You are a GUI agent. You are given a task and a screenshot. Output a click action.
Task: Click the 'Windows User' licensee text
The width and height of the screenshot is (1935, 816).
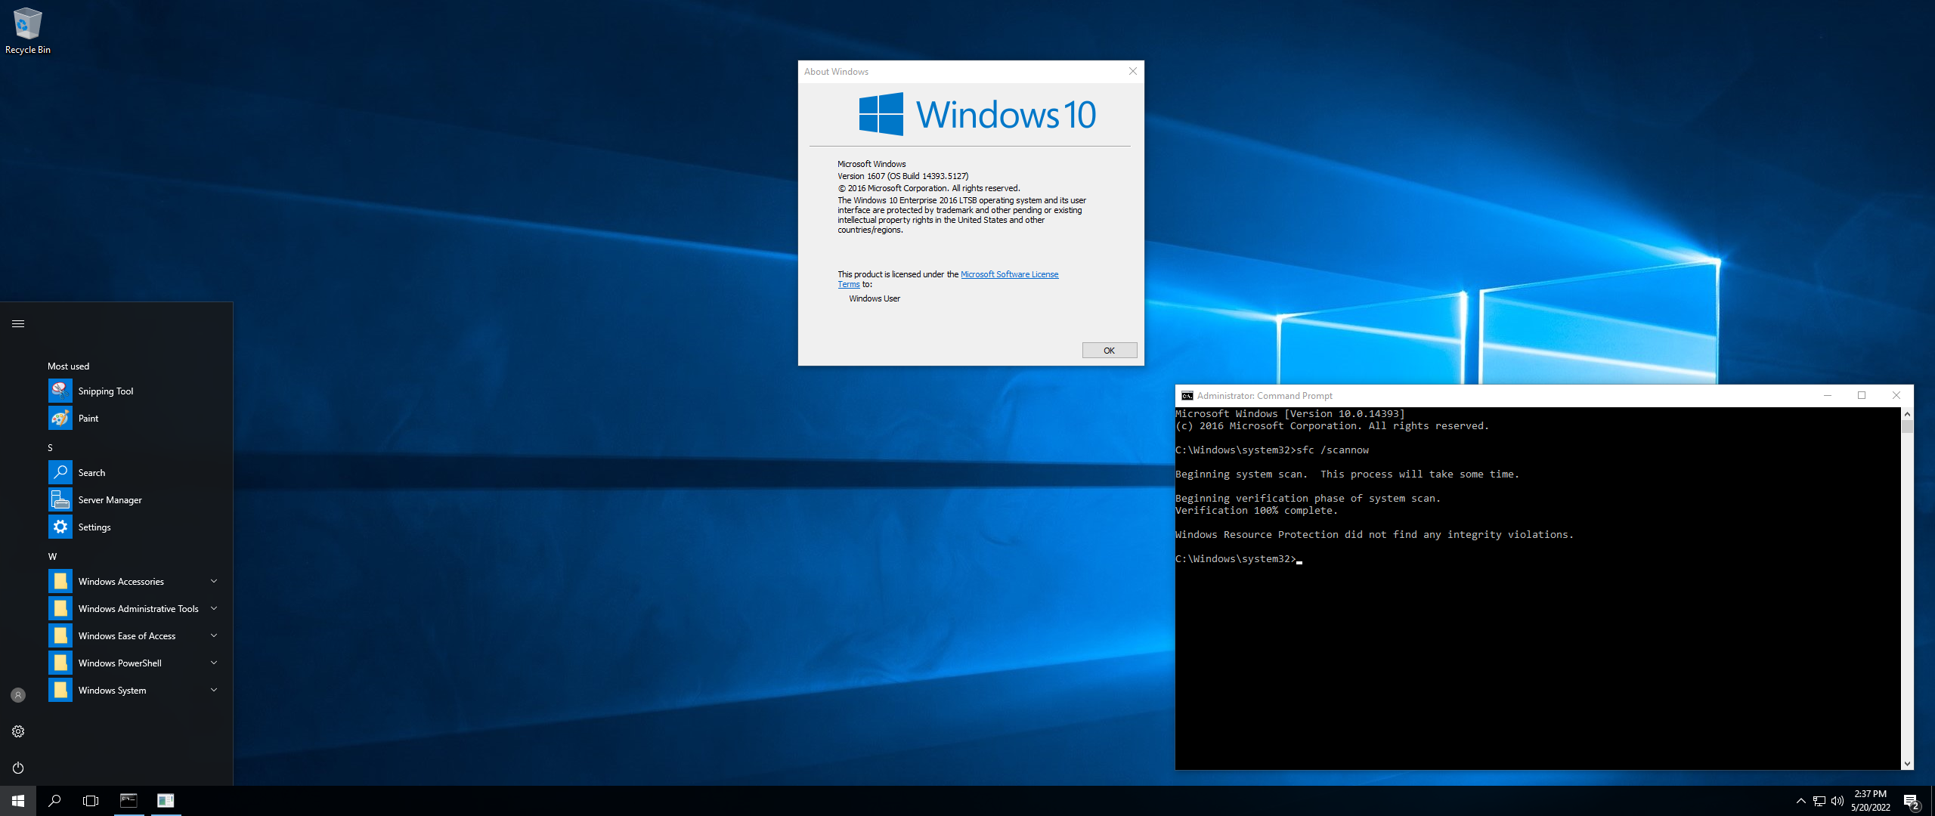pyautogui.click(x=875, y=298)
